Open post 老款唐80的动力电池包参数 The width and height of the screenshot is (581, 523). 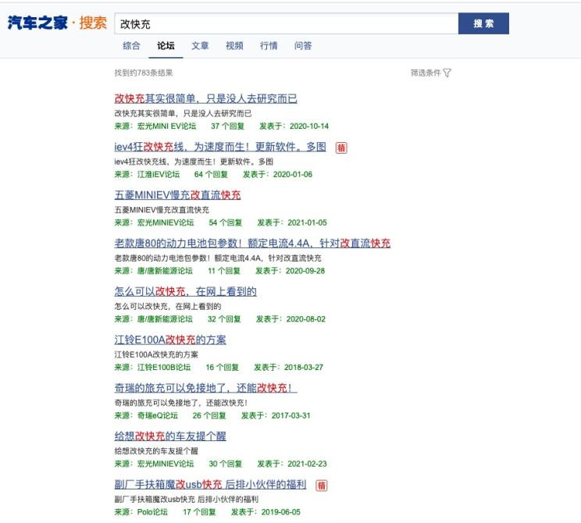click(x=252, y=243)
